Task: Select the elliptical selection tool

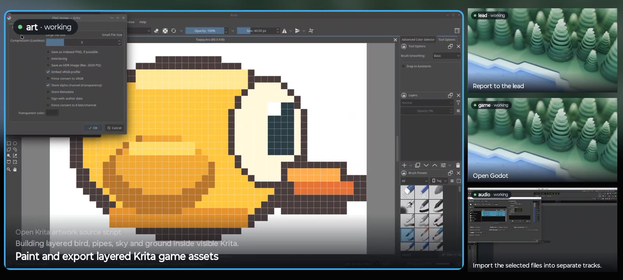Action: click(15, 143)
